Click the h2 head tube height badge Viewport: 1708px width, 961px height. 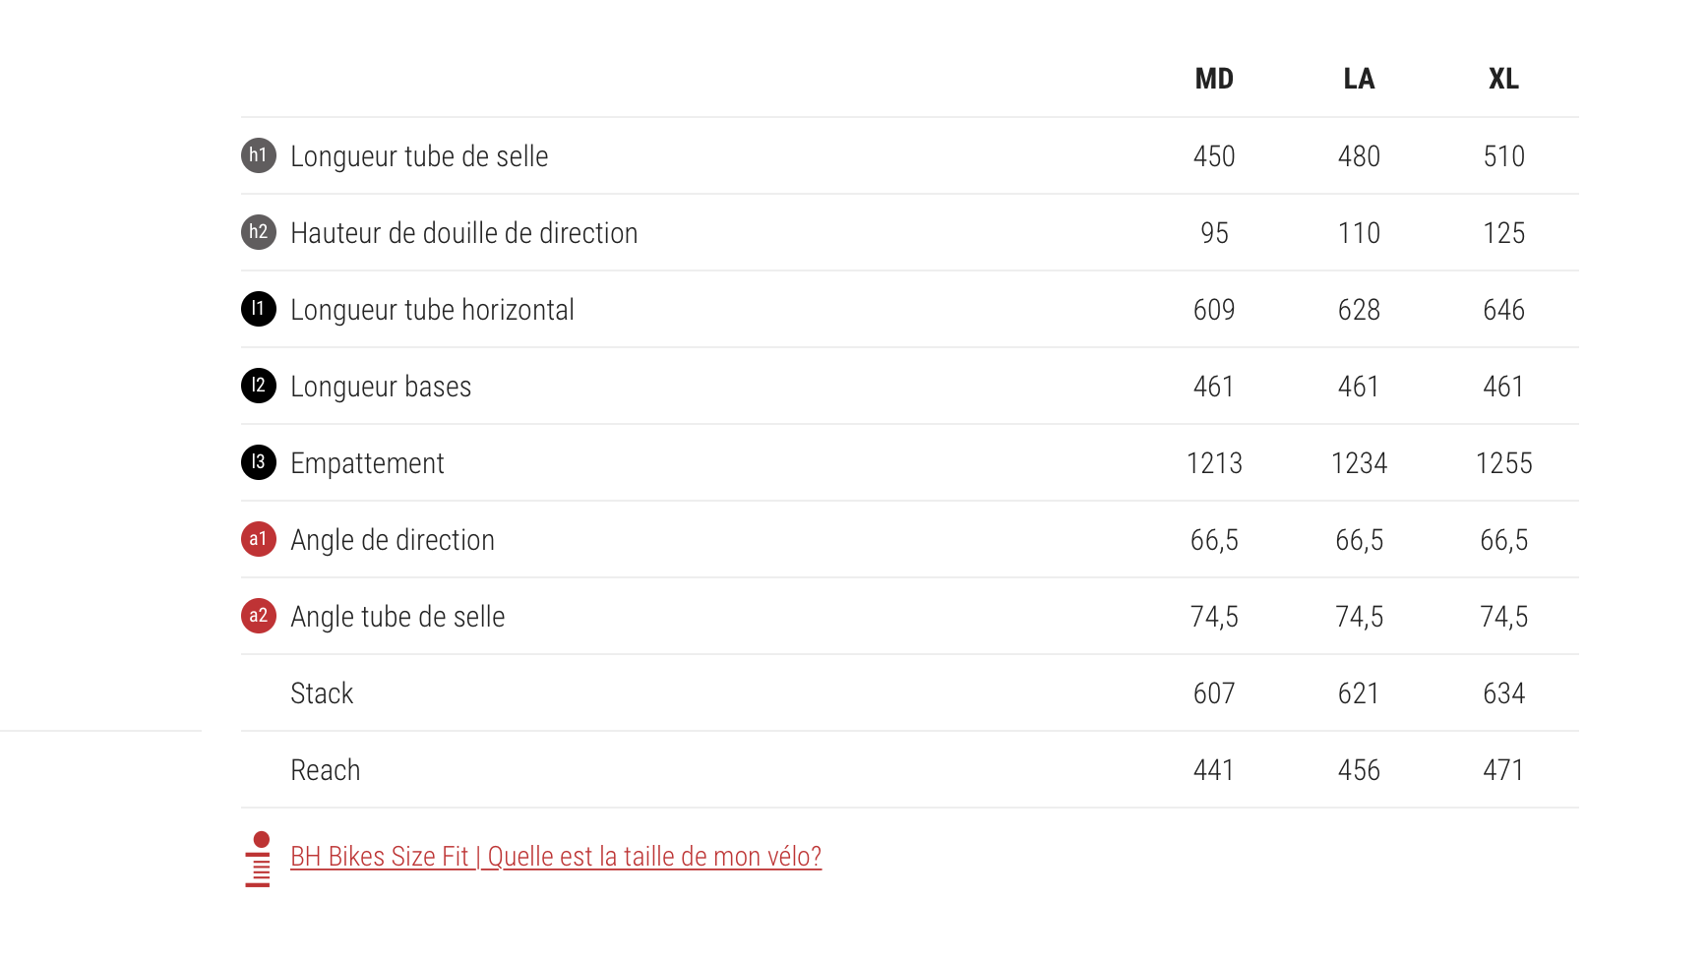(259, 232)
